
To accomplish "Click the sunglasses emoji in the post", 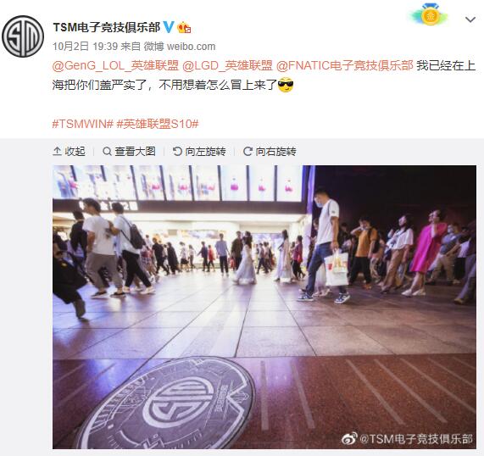I will point(286,85).
